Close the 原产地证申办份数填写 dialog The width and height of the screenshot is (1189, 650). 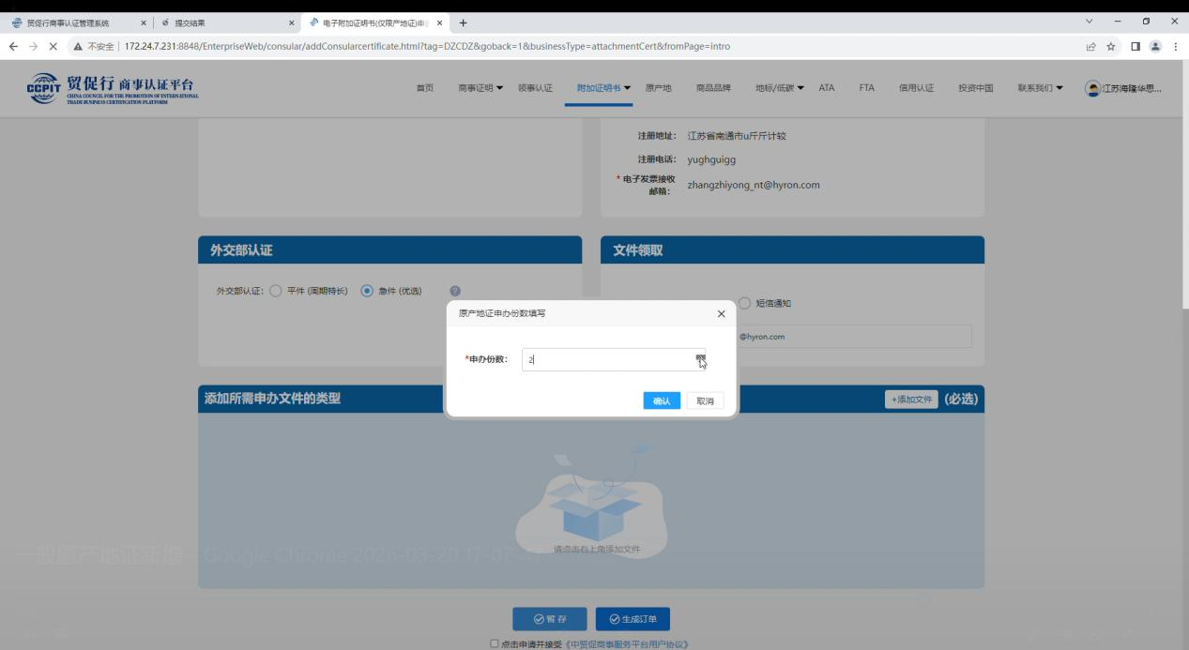[721, 314]
